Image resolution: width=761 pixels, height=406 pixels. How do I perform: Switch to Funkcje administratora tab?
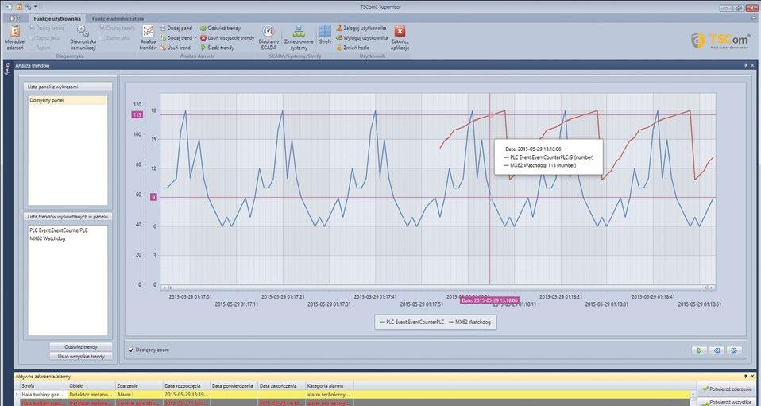click(118, 18)
